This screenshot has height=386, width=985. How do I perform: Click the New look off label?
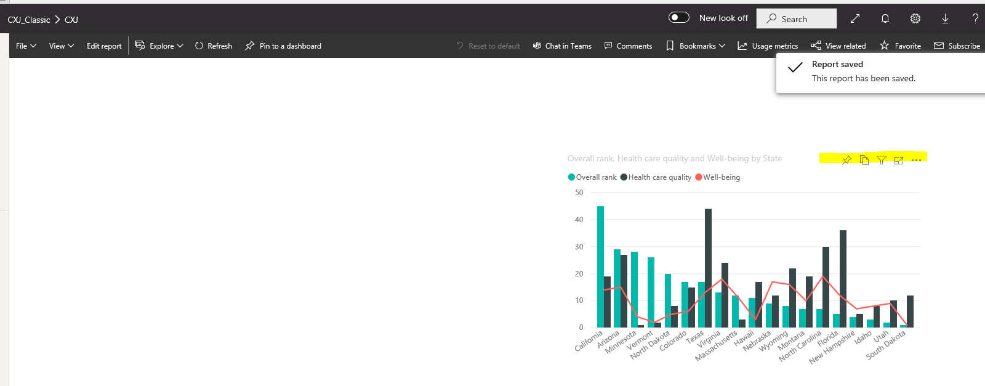[x=723, y=18]
